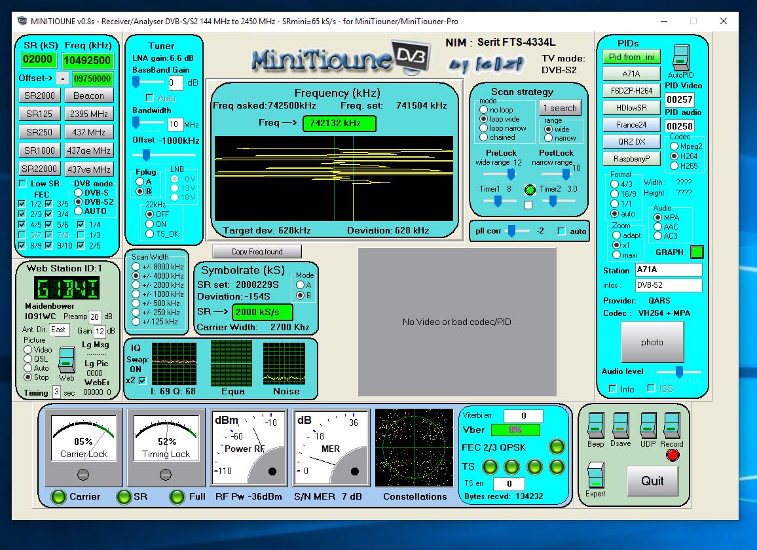Image resolution: width=757 pixels, height=550 pixels.
Task: Enable pll corr auto checkbox
Action: 561,232
